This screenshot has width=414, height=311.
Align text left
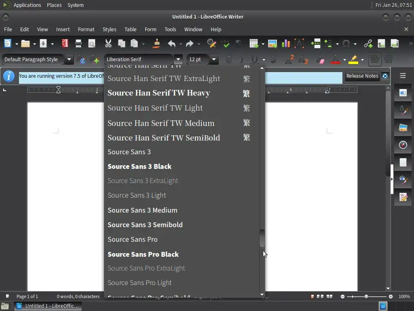[375, 60]
